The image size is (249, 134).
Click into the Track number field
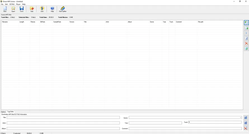click(x=215, y=122)
